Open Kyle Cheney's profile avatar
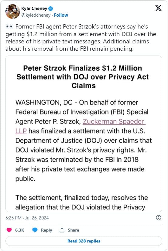The width and height of the screenshot is (168, 251). pyautogui.click(x=12, y=11)
